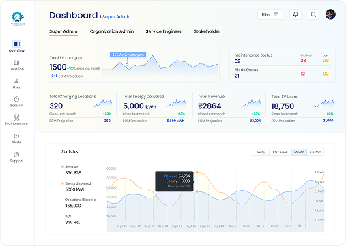
Task: Switch to the Organization Admin tab
Action: tap(112, 31)
